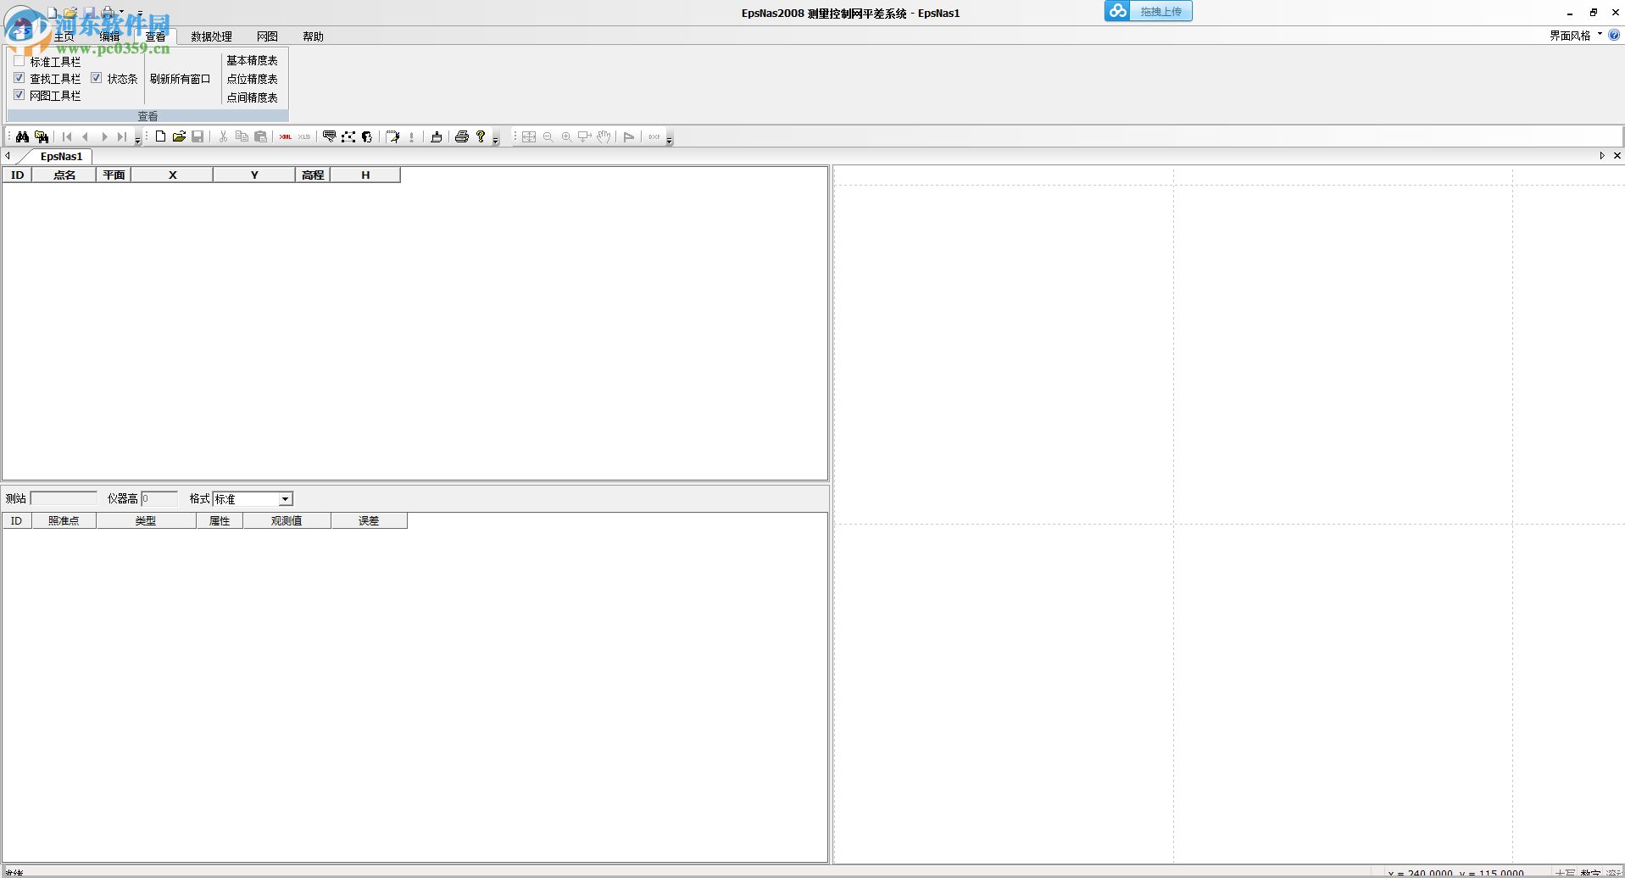Click the 照准点 column header
Viewport: 1625px width, 878px height.
(64, 520)
